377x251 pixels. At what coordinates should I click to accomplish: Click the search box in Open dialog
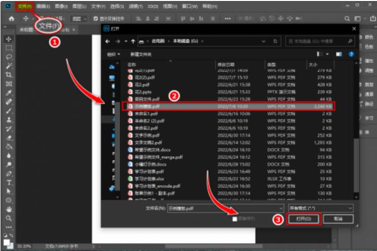(x=320, y=41)
